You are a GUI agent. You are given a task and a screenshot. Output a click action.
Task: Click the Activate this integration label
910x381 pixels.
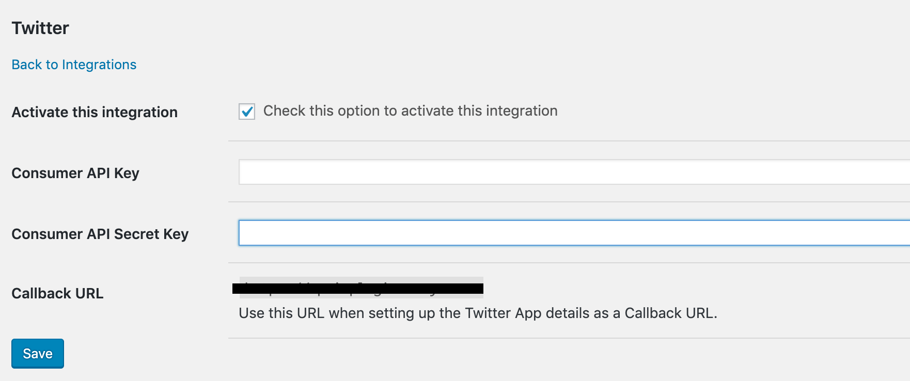coord(94,112)
